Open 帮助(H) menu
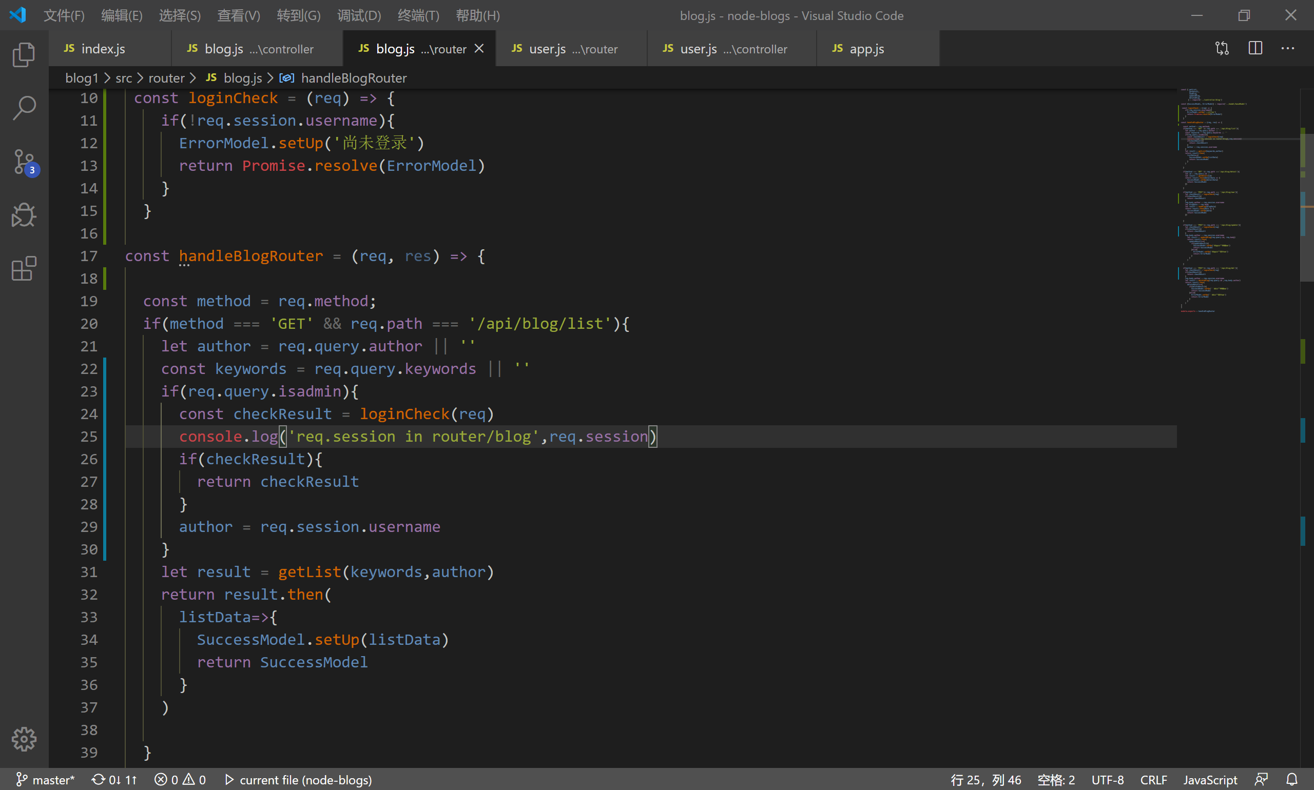This screenshot has height=790, width=1314. (x=478, y=15)
